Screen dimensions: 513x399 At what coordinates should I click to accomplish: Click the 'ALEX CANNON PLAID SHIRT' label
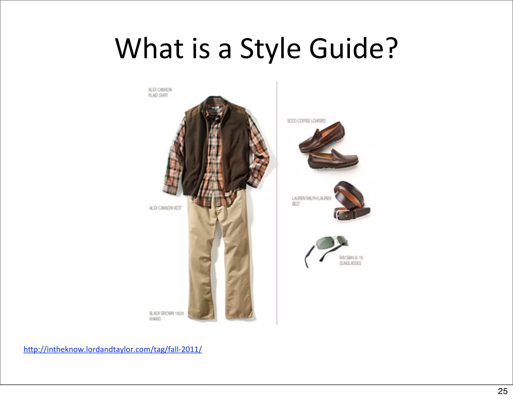(x=160, y=92)
